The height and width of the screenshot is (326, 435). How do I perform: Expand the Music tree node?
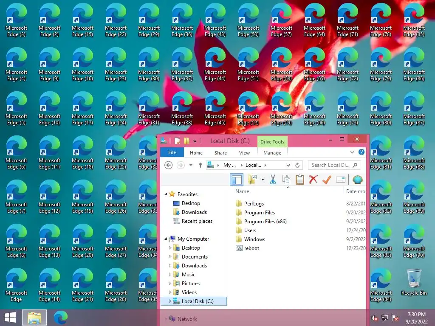click(170, 275)
